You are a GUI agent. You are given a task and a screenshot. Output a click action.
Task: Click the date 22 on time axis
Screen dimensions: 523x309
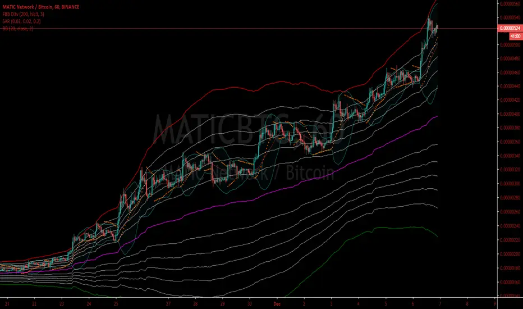[x=34, y=303]
